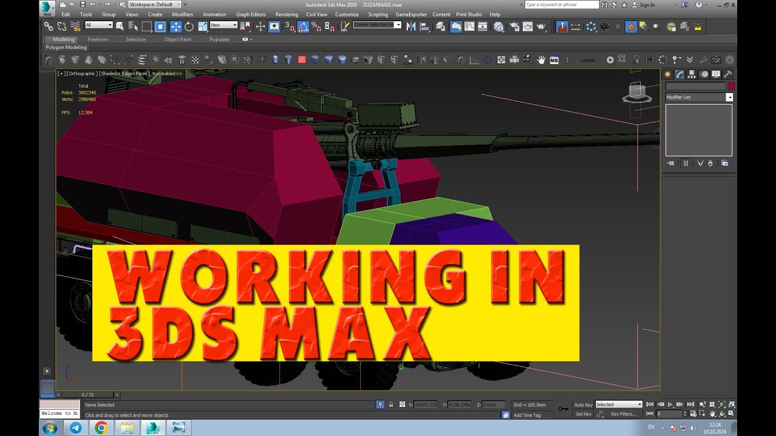
Task: Open the Graph Editors menu
Action: click(x=251, y=15)
